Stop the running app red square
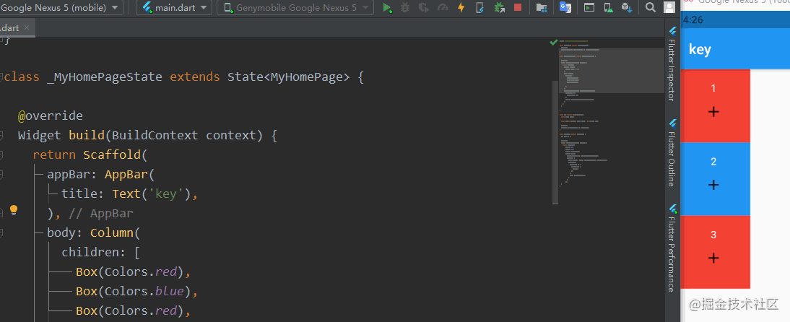 pyautogui.click(x=518, y=7)
